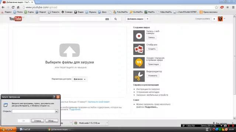The width and height of the screenshot is (236, 132).
Task: Open the browser home page icon
Action: [x=18, y=7]
